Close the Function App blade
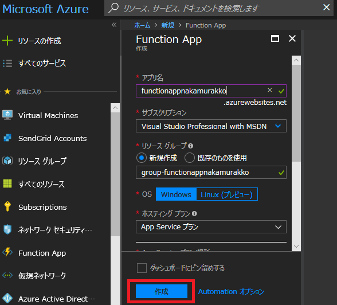The width and height of the screenshot is (337, 305). click(292, 38)
